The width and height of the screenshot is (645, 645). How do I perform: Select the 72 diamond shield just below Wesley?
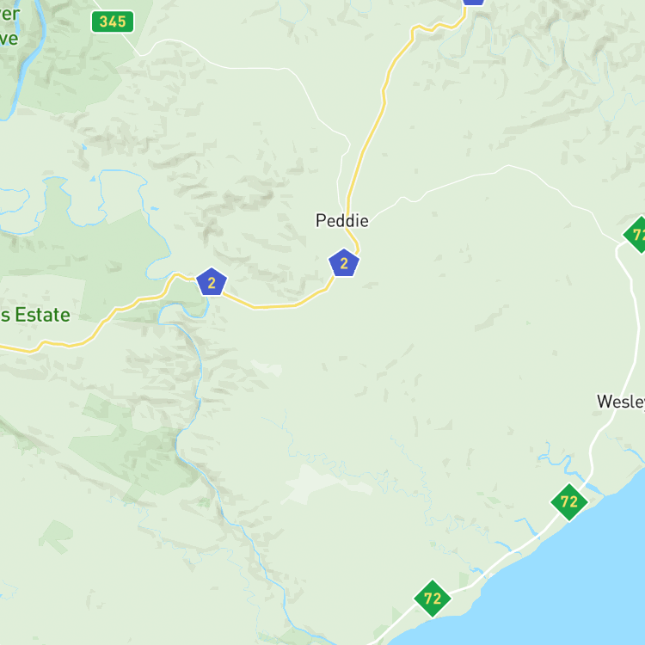569,502
